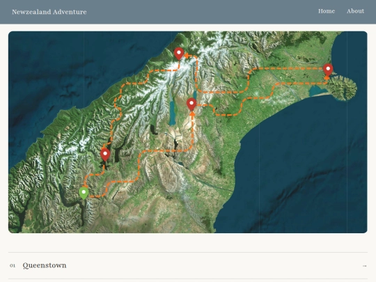
Task: Click the orange arrowhead just above the green pin
Action: (x=85, y=186)
